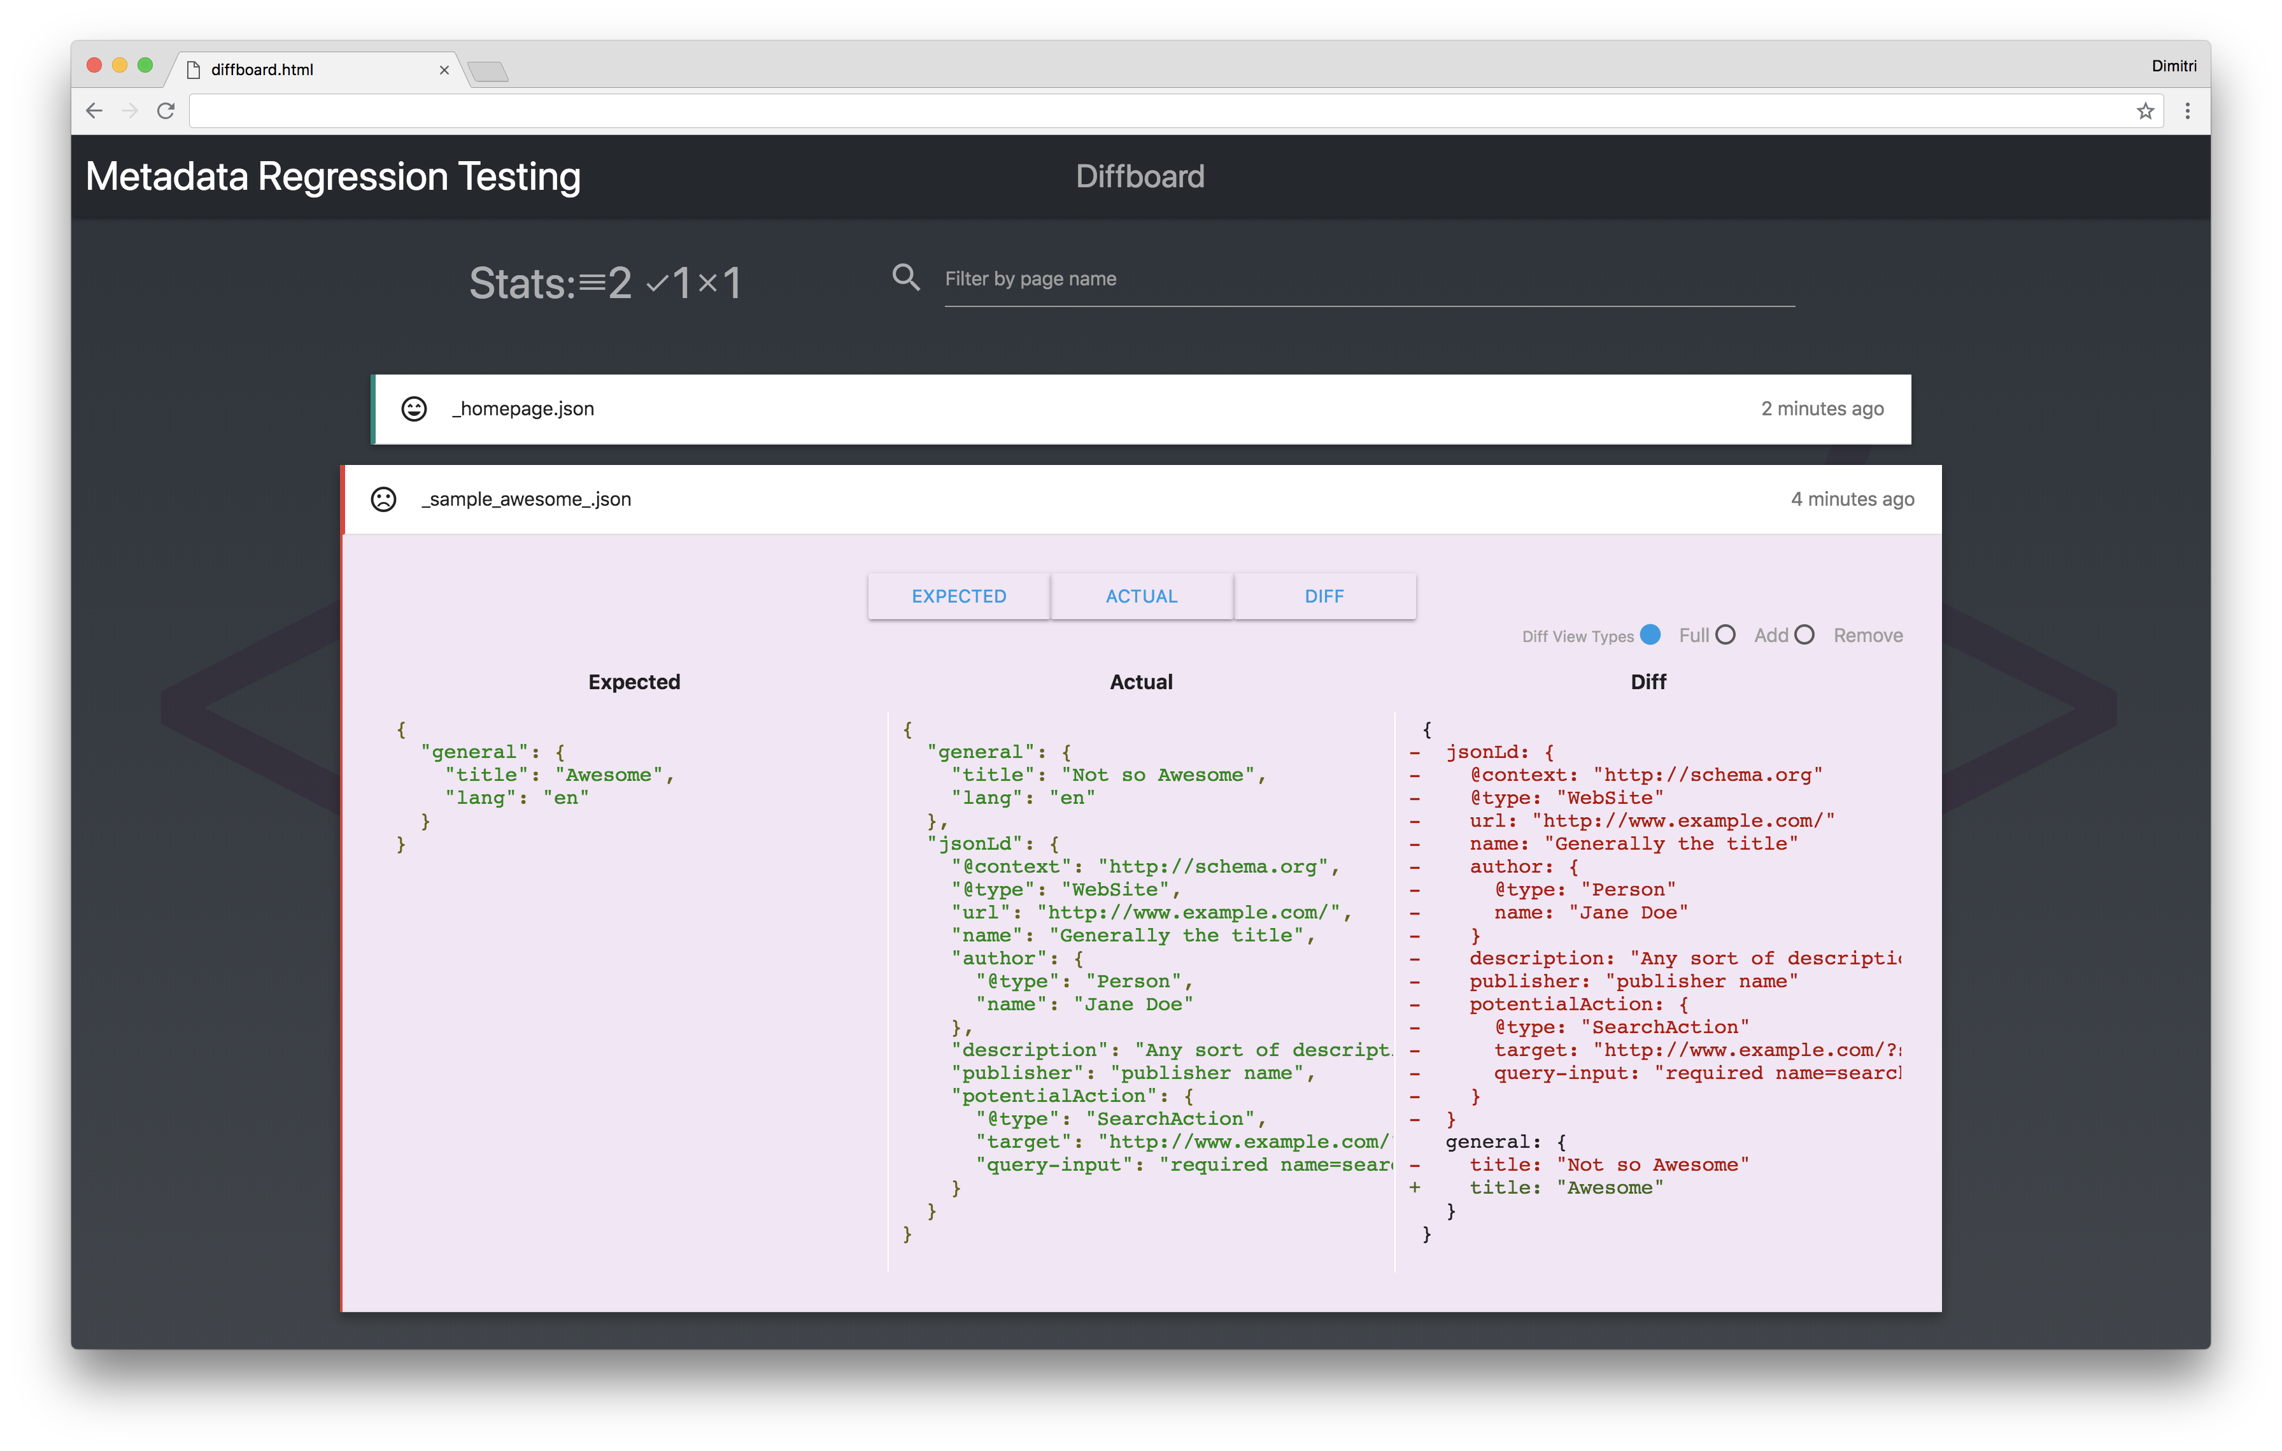This screenshot has height=1451, width=2282.
Task: Close the diffboard.html tab
Action: click(x=444, y=70)
